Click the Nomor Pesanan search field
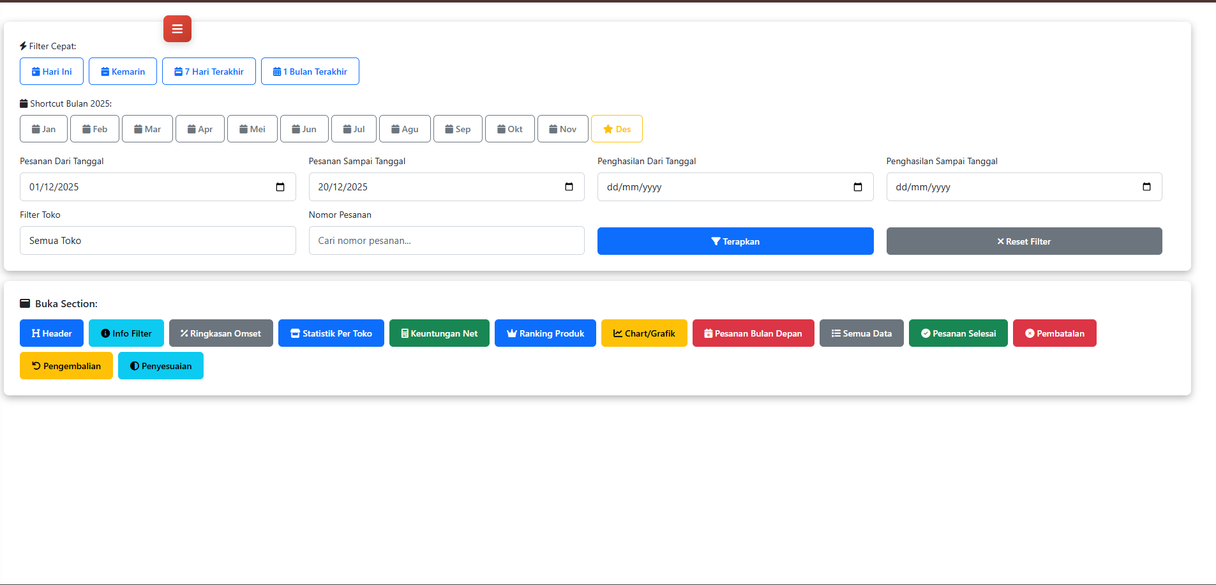This screenshot has width=1216, height=585. (x=446, y=241)
